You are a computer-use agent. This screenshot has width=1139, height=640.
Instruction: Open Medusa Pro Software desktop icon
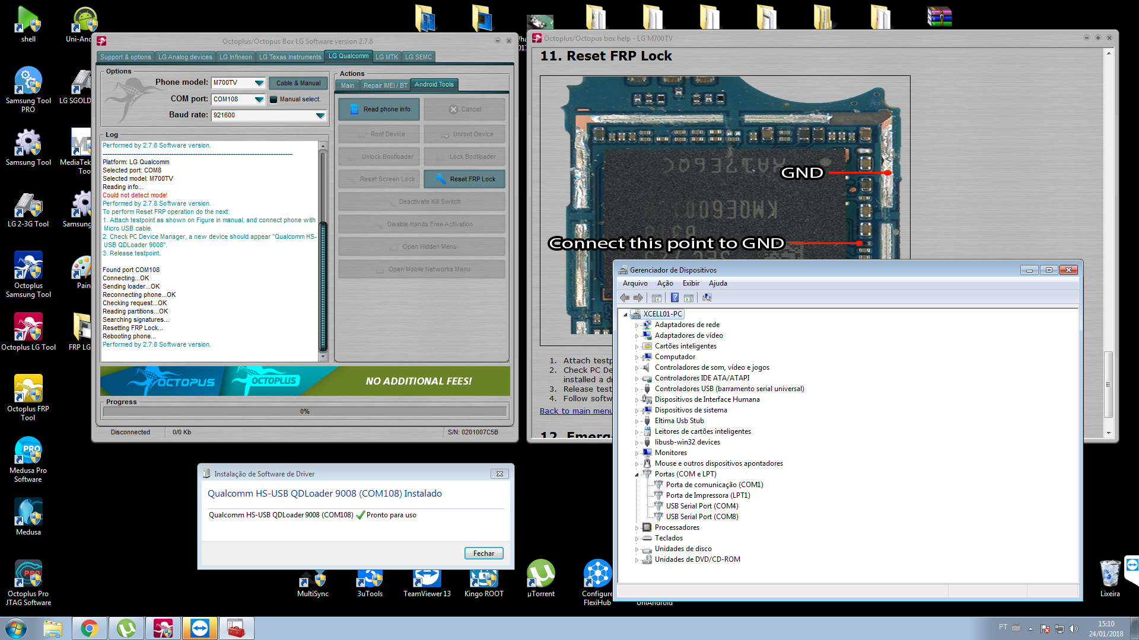(x=28, y=459)
